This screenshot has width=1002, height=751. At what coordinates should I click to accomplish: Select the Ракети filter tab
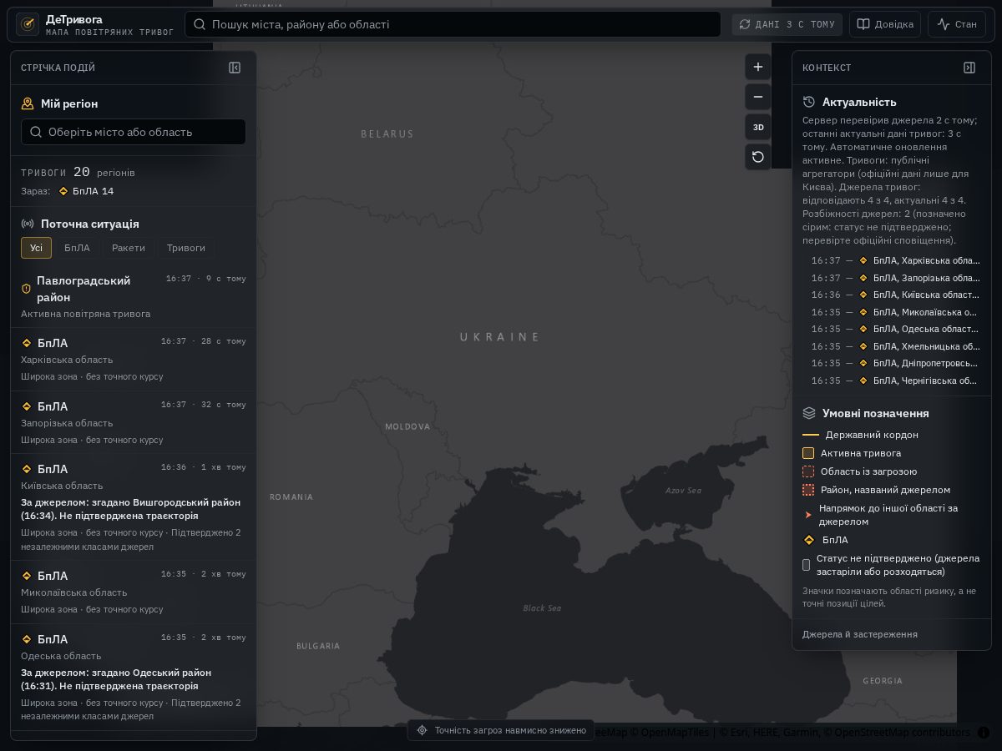(x=129, y=248)
